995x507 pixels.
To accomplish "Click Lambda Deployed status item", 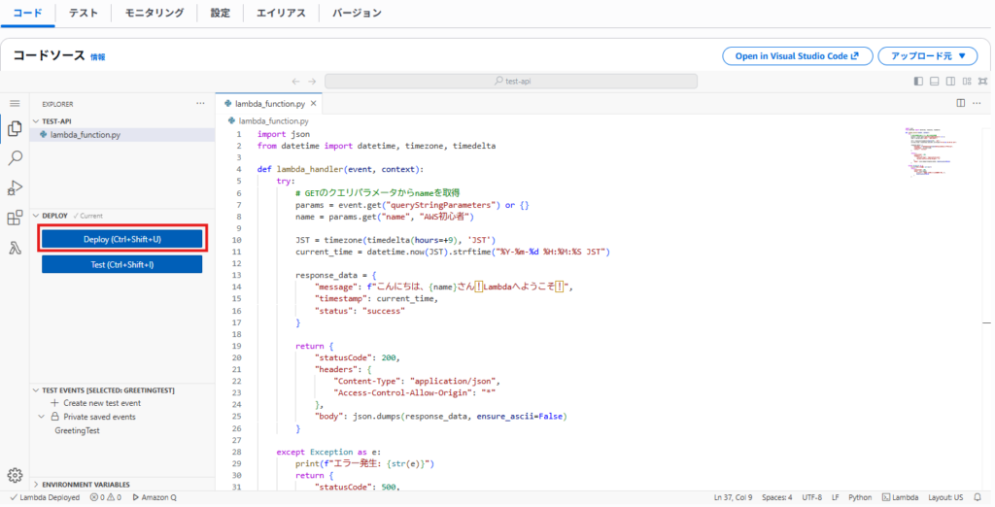I will click(45, 497).
